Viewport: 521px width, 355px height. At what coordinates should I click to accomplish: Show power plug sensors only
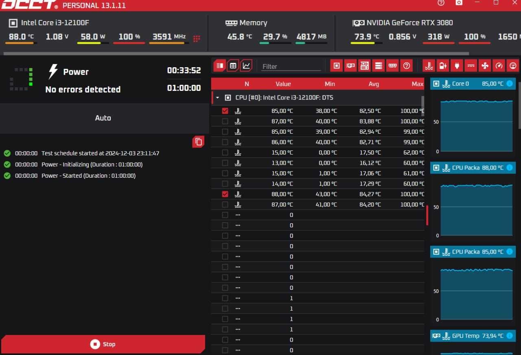click(457, 66)
